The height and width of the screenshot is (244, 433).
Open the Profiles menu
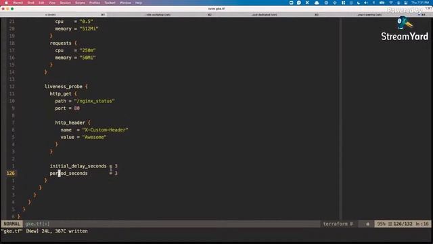(95, 3)
